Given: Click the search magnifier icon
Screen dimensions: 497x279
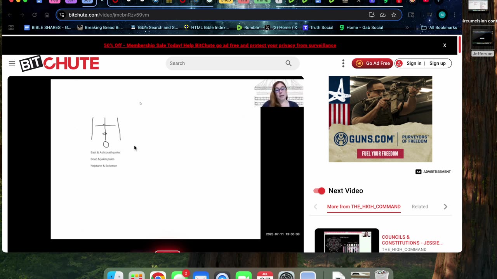Looking at the screenshot, I should [288, 63].
